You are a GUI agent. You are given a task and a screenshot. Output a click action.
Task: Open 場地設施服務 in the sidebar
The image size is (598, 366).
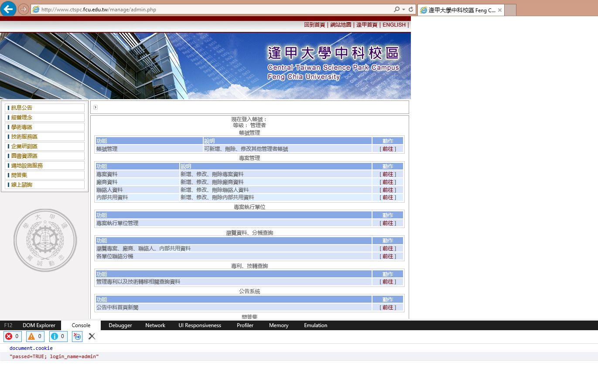click(x=44, y=166)
